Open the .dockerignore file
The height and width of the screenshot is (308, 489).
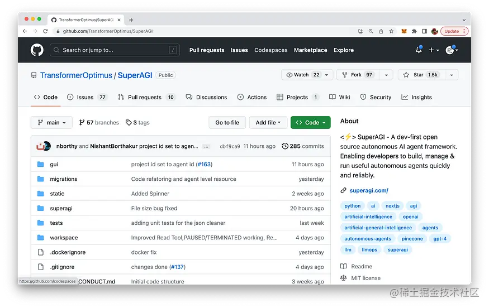pos(68,252)
